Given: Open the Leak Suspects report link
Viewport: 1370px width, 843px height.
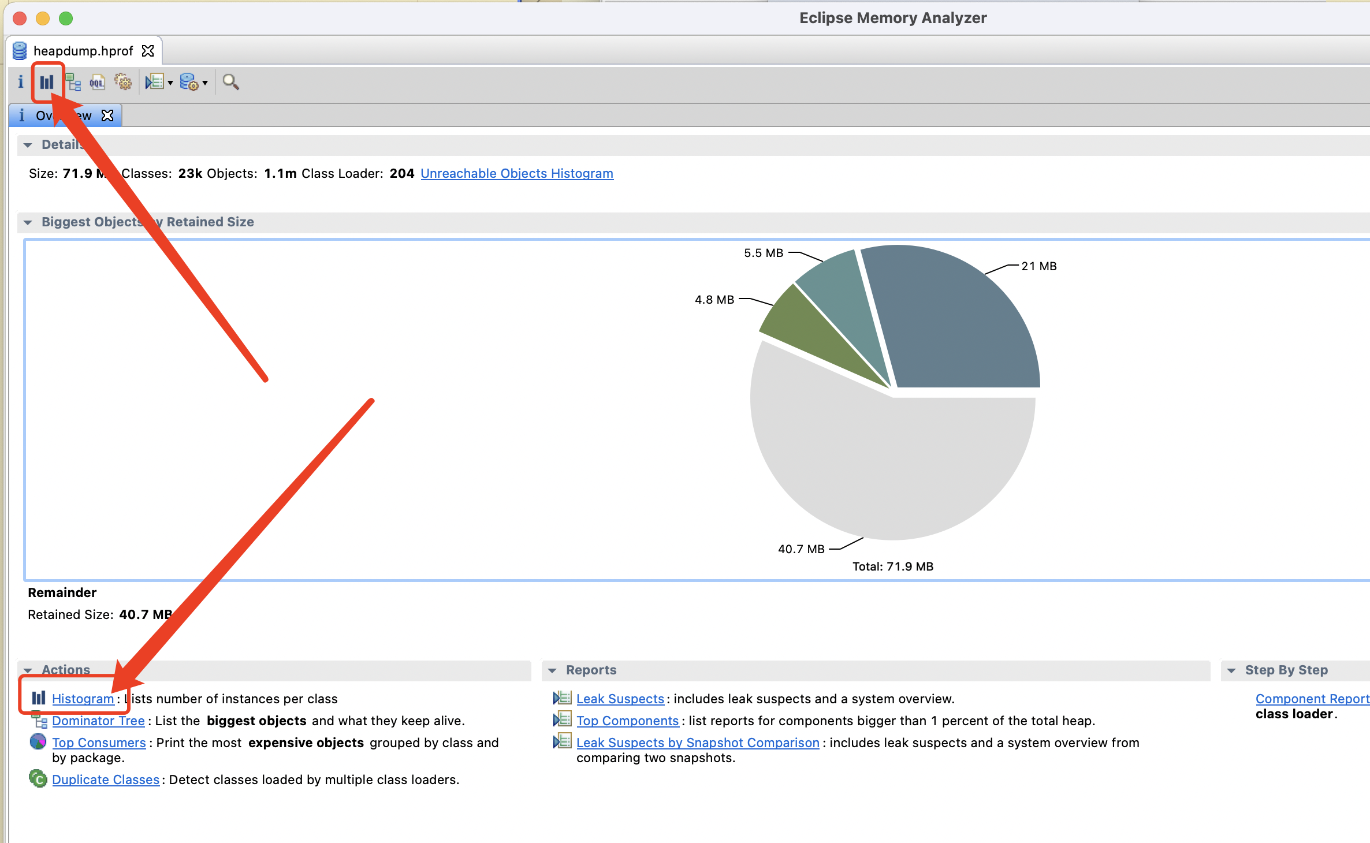Looking at the screenshot, I should click(x=620, y=699).
